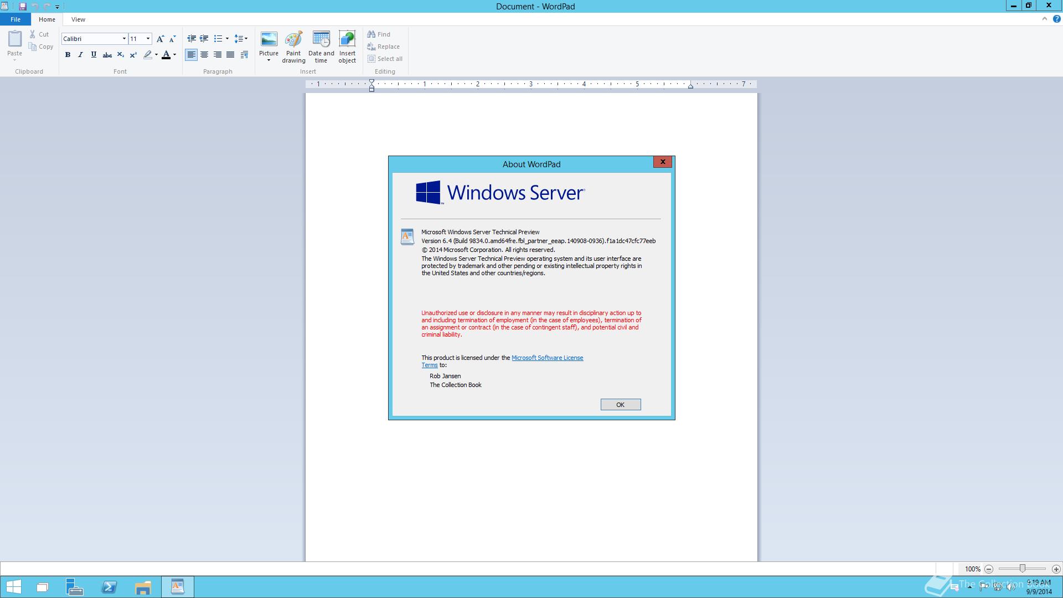Open the File menu tab

pyautogui.click(x=16, y=19)
